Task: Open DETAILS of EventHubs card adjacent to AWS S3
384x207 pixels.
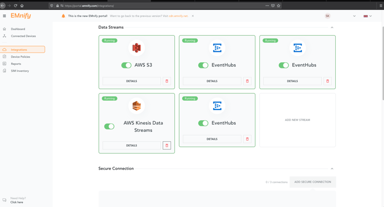Action: click(212, 81)
